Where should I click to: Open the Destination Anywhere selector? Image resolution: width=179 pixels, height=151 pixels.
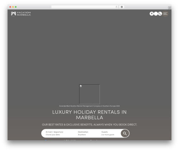click(83, 133)
